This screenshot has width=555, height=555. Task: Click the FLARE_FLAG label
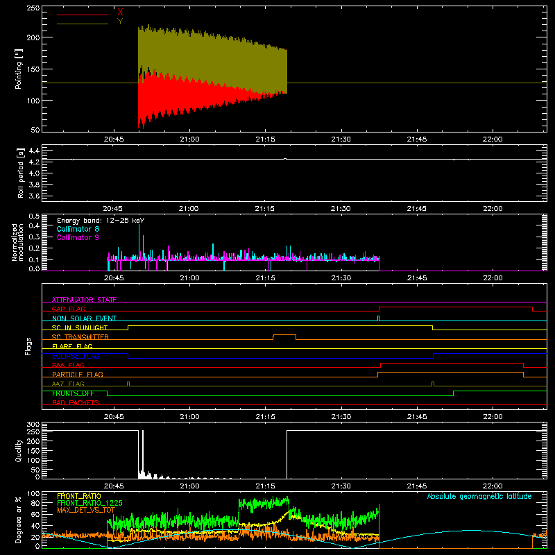coord(72,346)
